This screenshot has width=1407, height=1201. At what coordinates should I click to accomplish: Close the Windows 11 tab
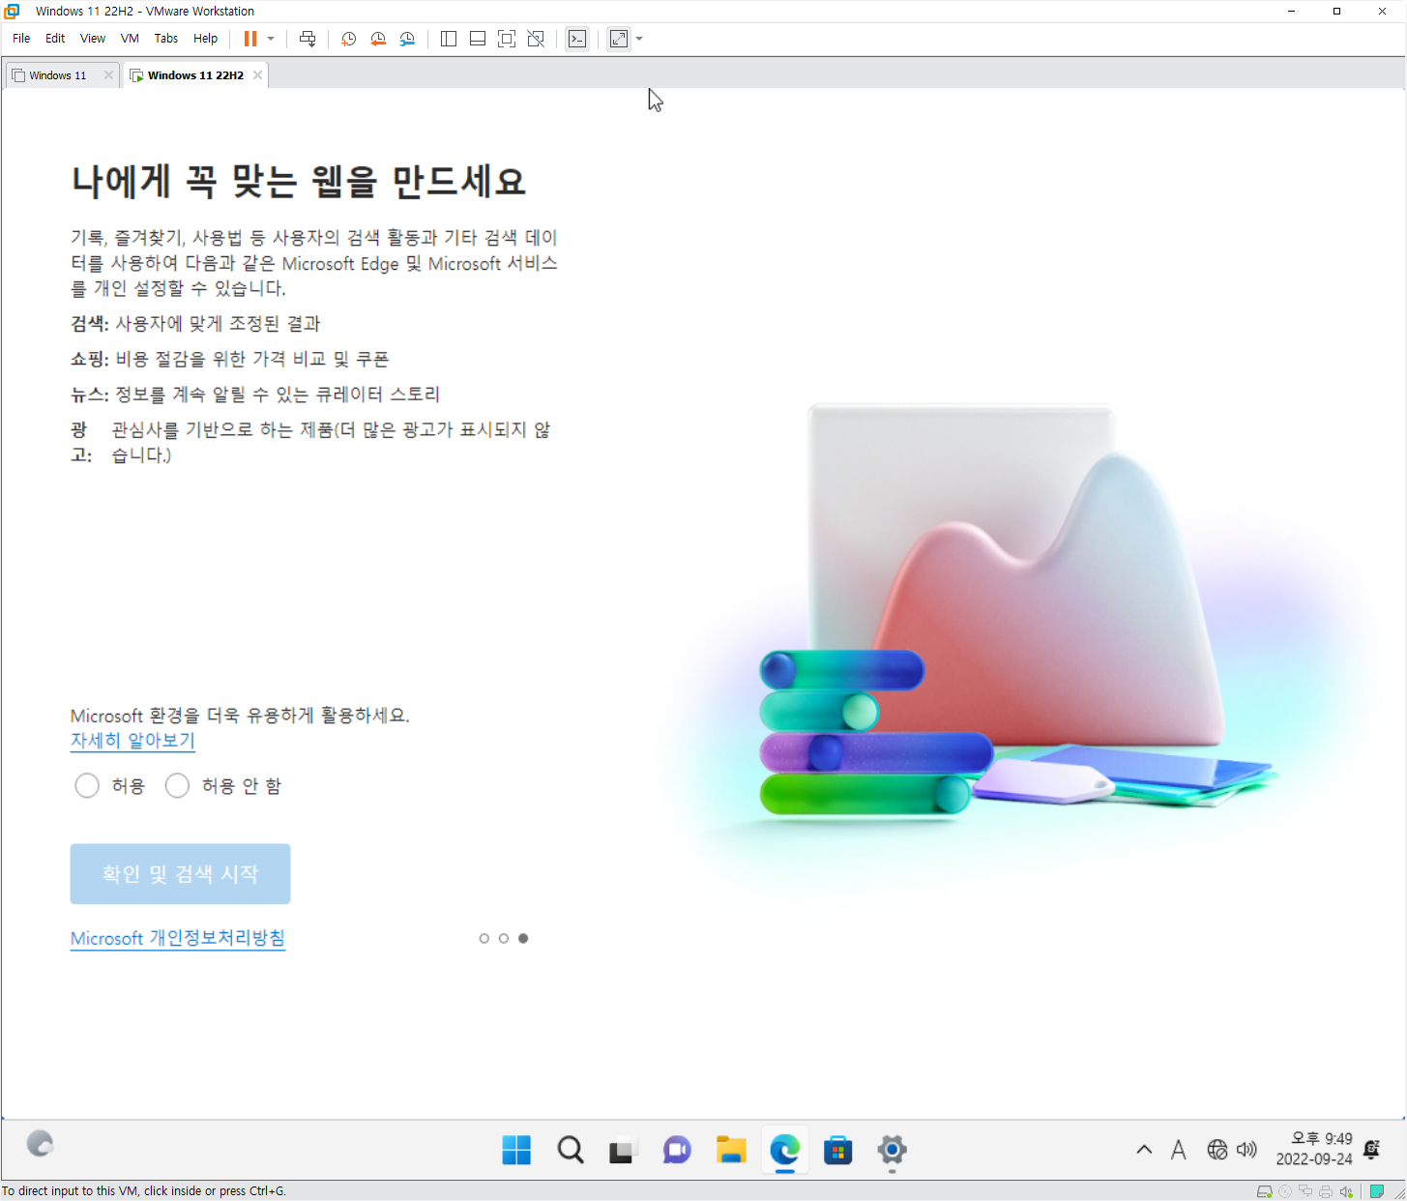point(108,75)
